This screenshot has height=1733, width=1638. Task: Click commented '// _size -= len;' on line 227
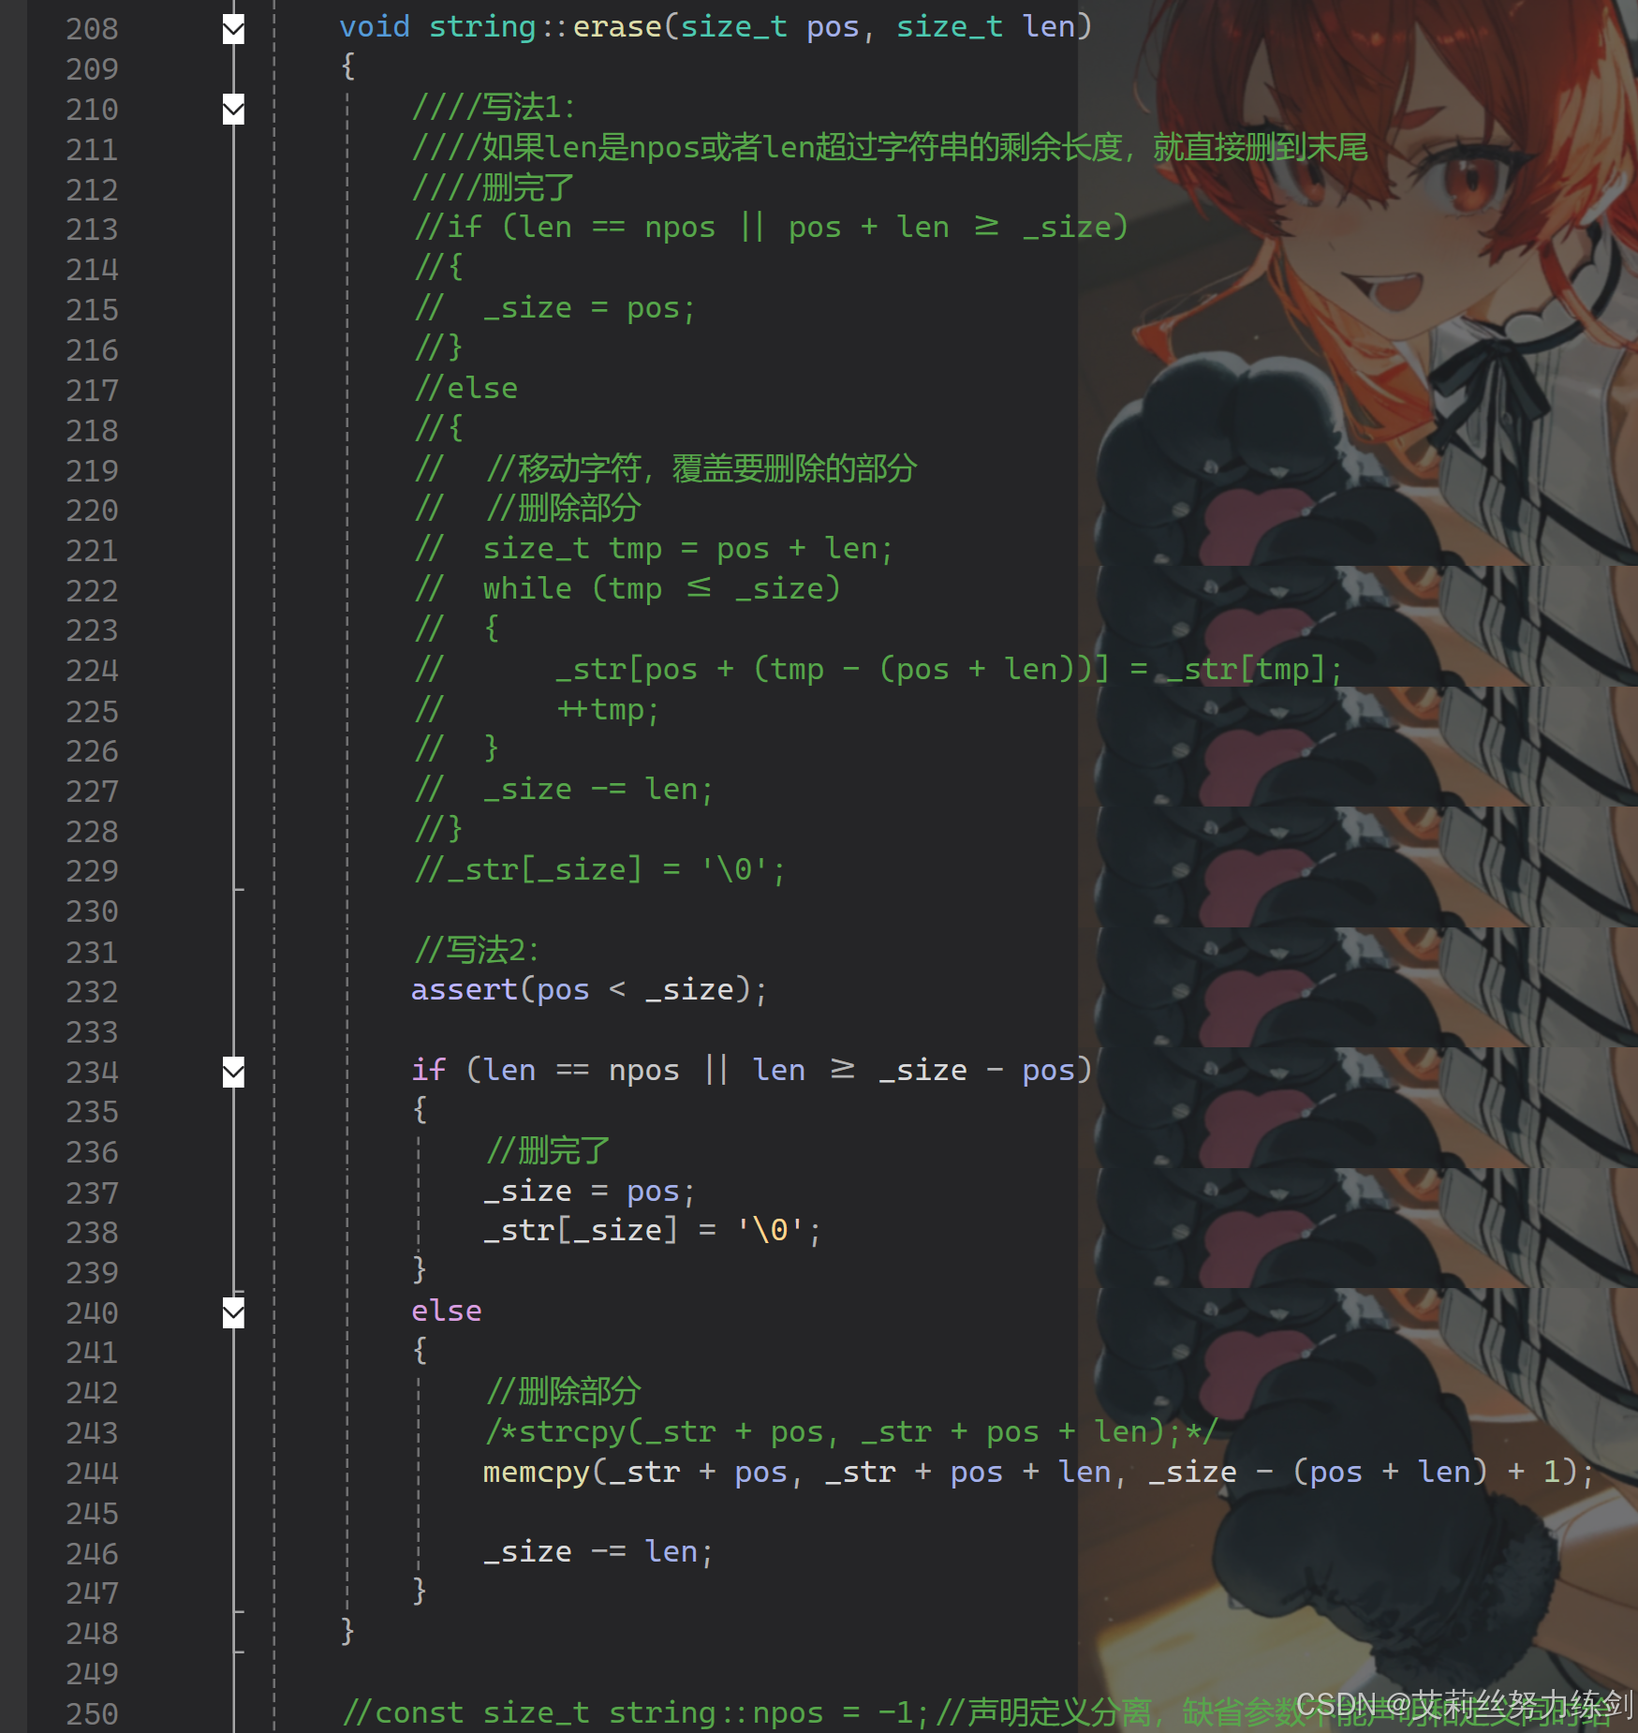click(564, 790)
